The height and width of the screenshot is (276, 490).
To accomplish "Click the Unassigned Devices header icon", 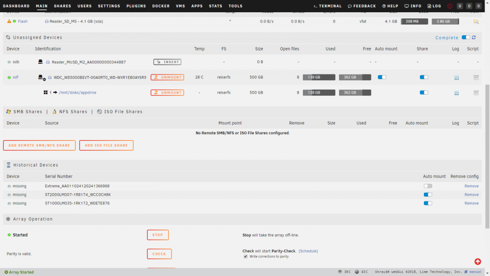I will coord(8,37).
